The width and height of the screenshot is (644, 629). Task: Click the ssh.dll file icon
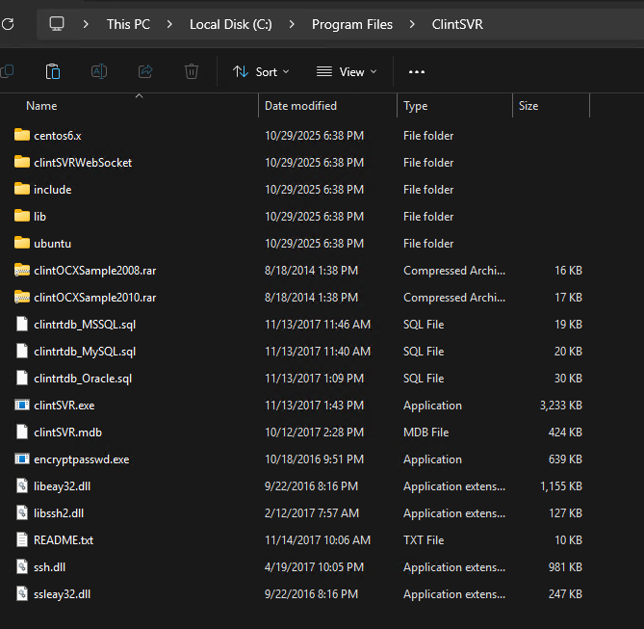[x=22, y=567]
